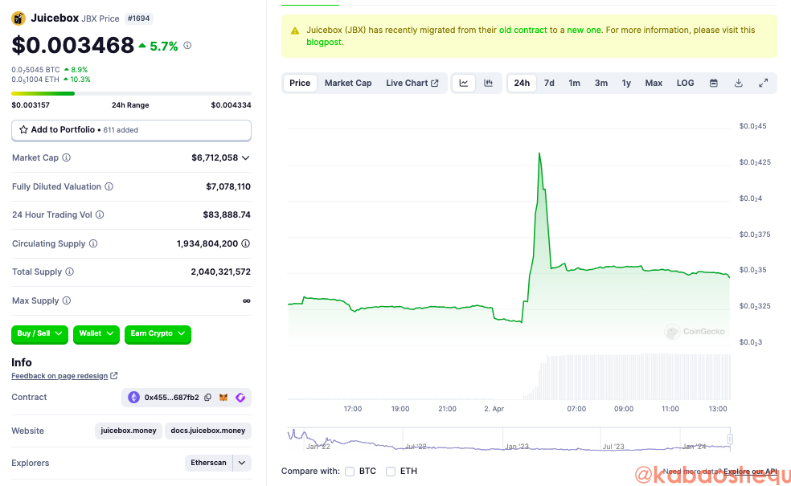
Task: Click the right handle of the chart range slider
Action: click(x=730, y=439)
